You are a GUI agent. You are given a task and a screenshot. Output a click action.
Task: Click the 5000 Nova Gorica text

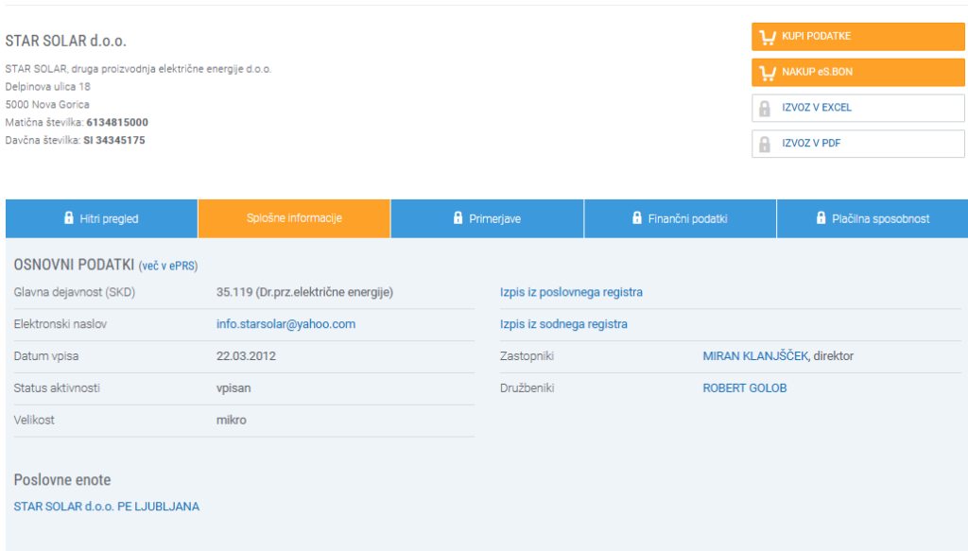click(47, 104)
